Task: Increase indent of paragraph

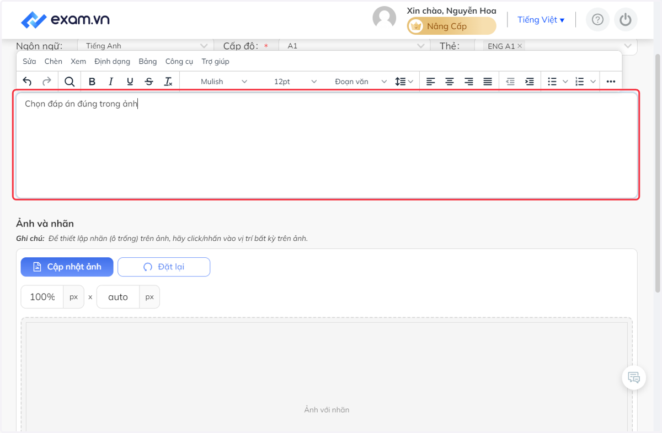Action: (530, 82)
